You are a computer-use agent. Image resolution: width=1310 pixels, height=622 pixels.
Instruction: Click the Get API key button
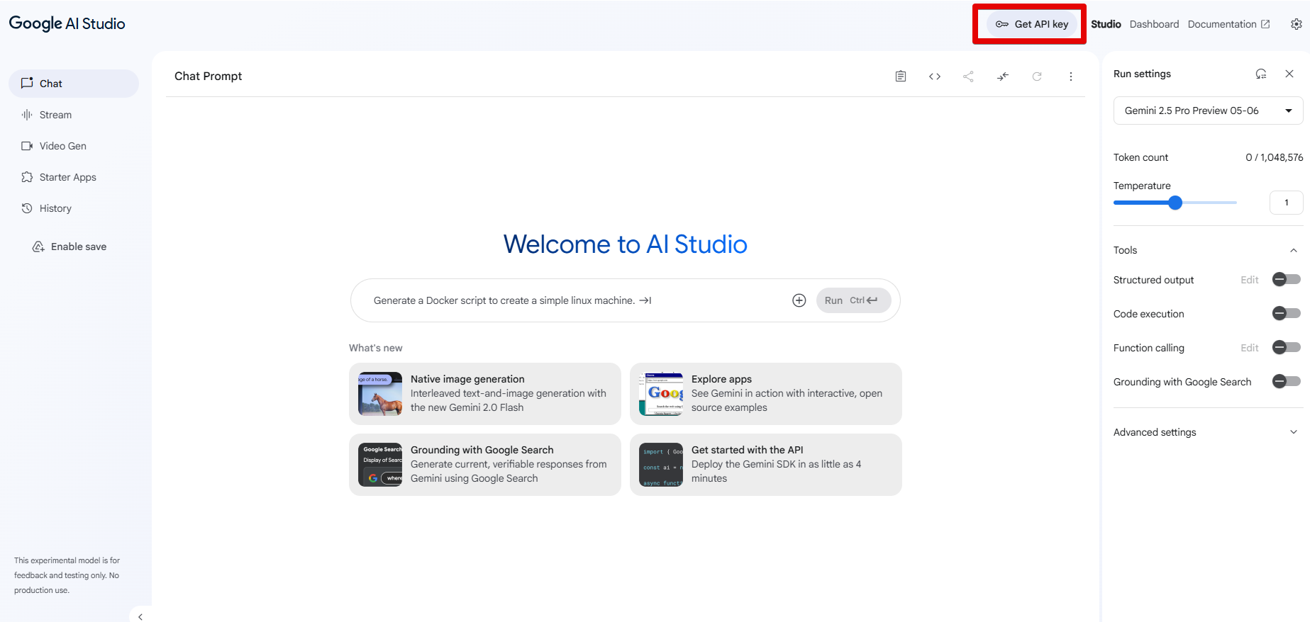pos(1031,24)
